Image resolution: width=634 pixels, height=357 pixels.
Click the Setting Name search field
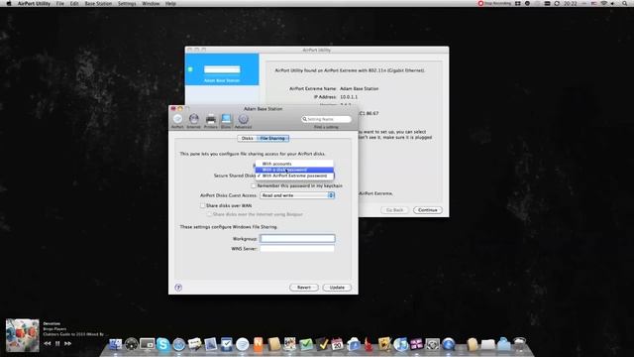click(326, 119)
